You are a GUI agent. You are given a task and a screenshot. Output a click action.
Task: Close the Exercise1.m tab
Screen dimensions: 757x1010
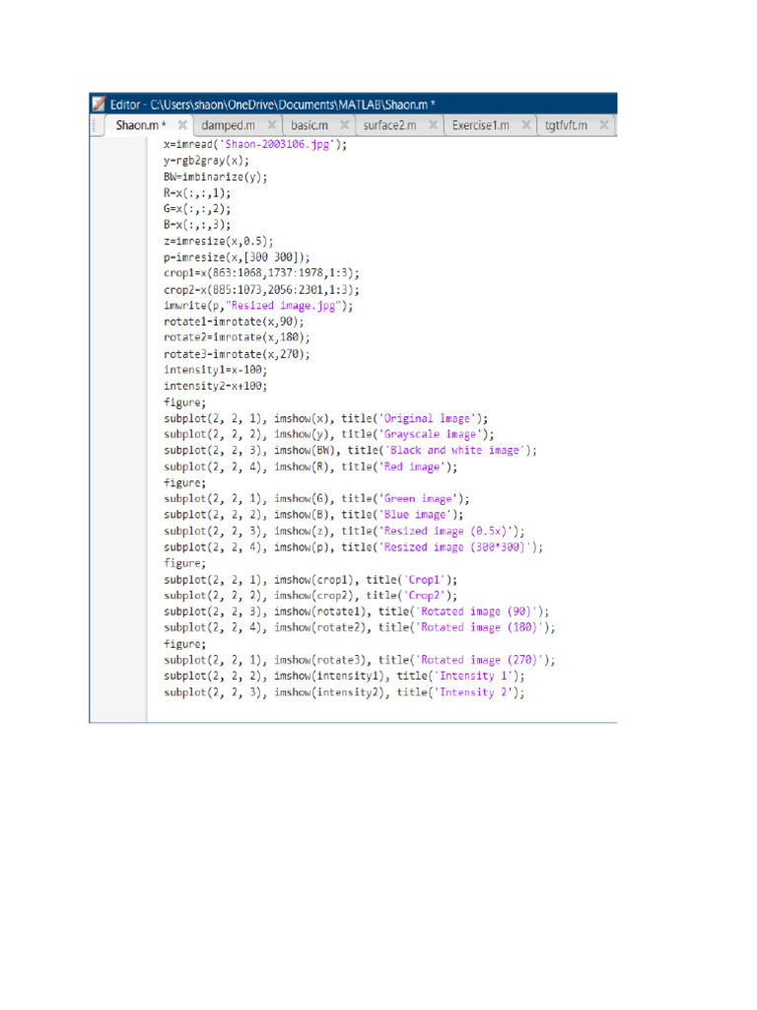click(x=526, y=125)
